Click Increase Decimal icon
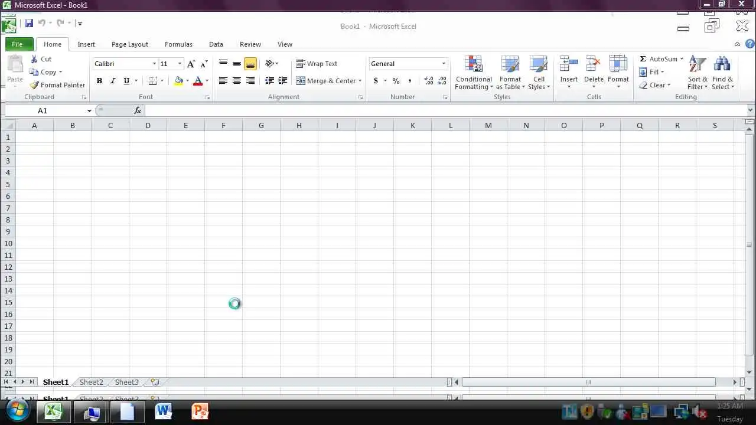The width and height of the screenshot is (756, 425). point(429,81)
